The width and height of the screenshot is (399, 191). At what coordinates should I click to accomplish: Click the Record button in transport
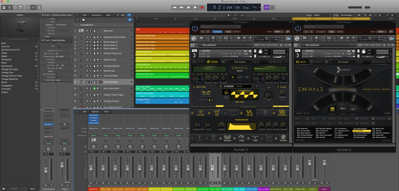[202, 7]
